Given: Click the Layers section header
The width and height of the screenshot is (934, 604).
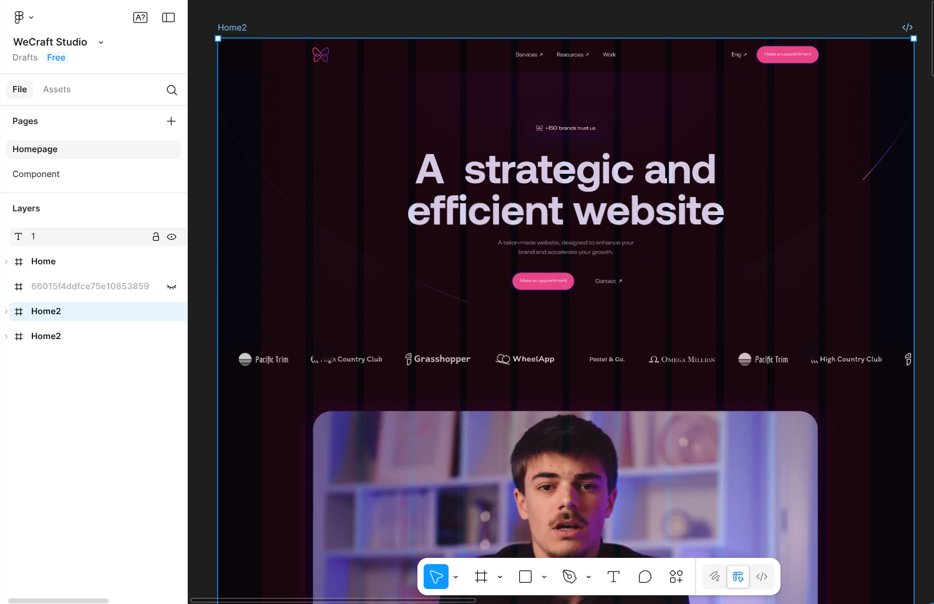Looking at the screenshot, I should pos(26,208).
